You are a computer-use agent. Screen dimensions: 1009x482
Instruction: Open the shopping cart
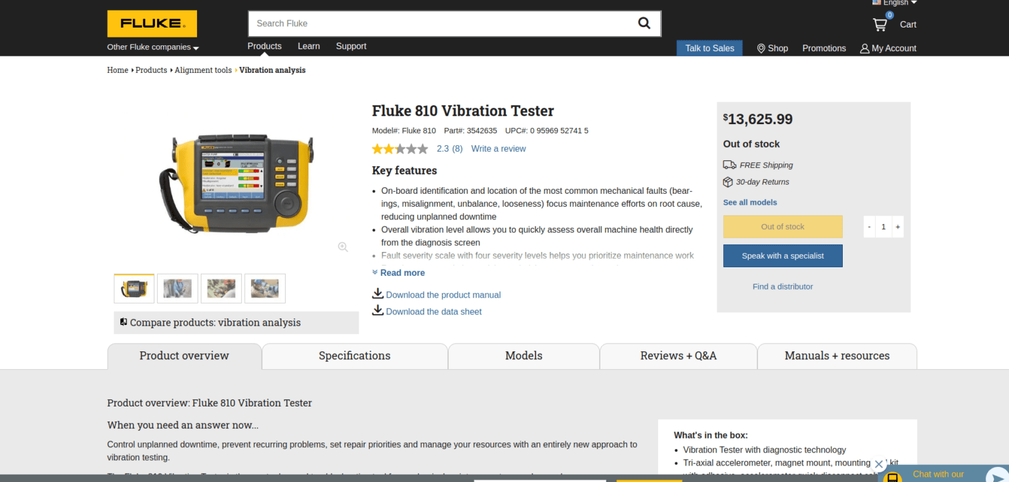pos(880,24)
